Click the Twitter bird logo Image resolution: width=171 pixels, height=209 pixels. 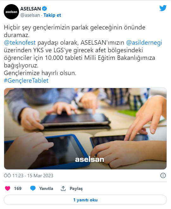(x=163, y=8)
